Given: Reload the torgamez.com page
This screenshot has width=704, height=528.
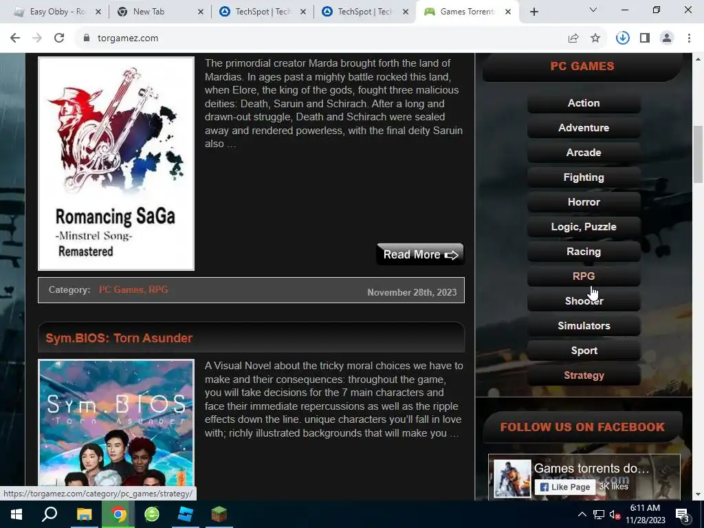Looking at the screenshot, I should tap(59, 38).
